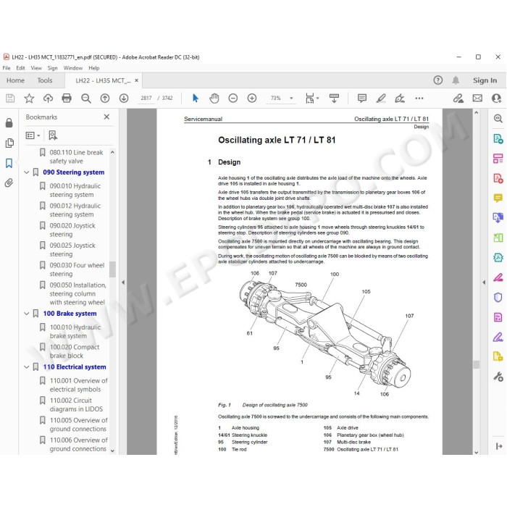Viewport: 507px width, 507px height.
Task: Zoom in with plus button
Action: (252, 98)
